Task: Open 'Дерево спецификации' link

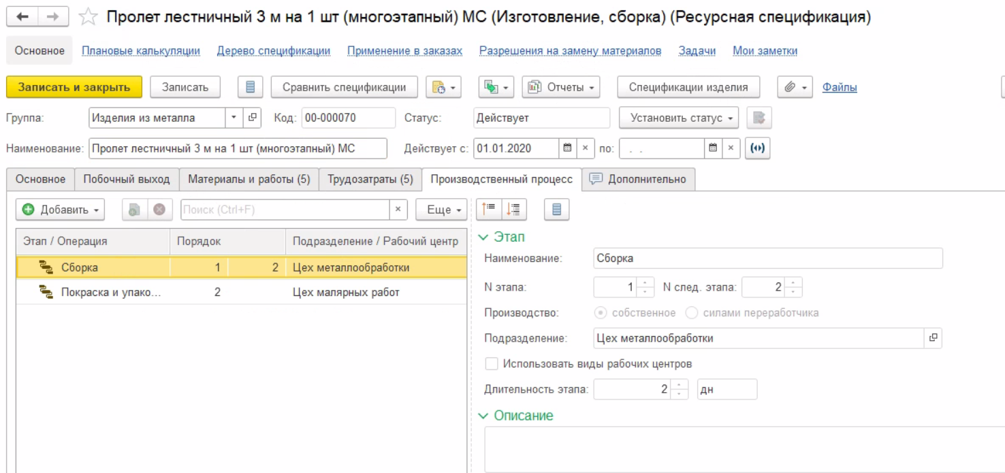Action: [273, 51]
